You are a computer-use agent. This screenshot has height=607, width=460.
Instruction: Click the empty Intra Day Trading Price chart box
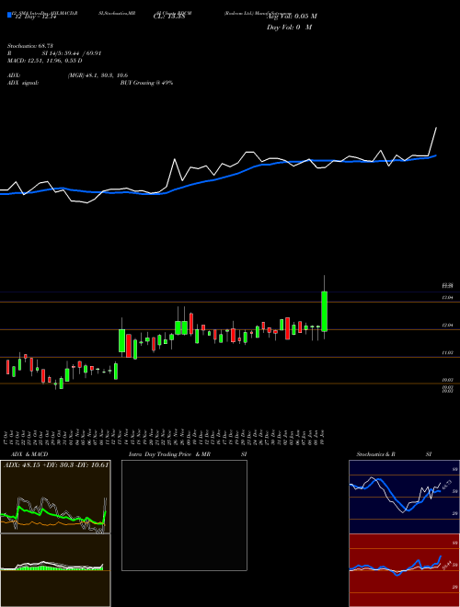click(184, 515)
